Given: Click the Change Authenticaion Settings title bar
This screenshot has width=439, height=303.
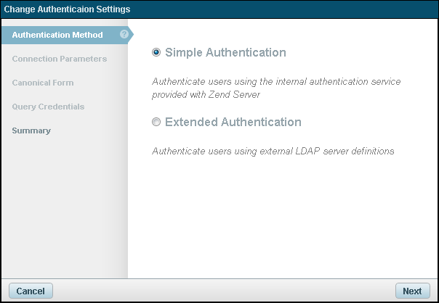Looking at the screenshot, I should click(x=218, y=9).
